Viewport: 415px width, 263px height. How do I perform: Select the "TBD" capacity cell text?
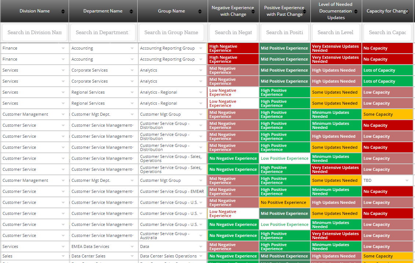[x=367, y=180]
